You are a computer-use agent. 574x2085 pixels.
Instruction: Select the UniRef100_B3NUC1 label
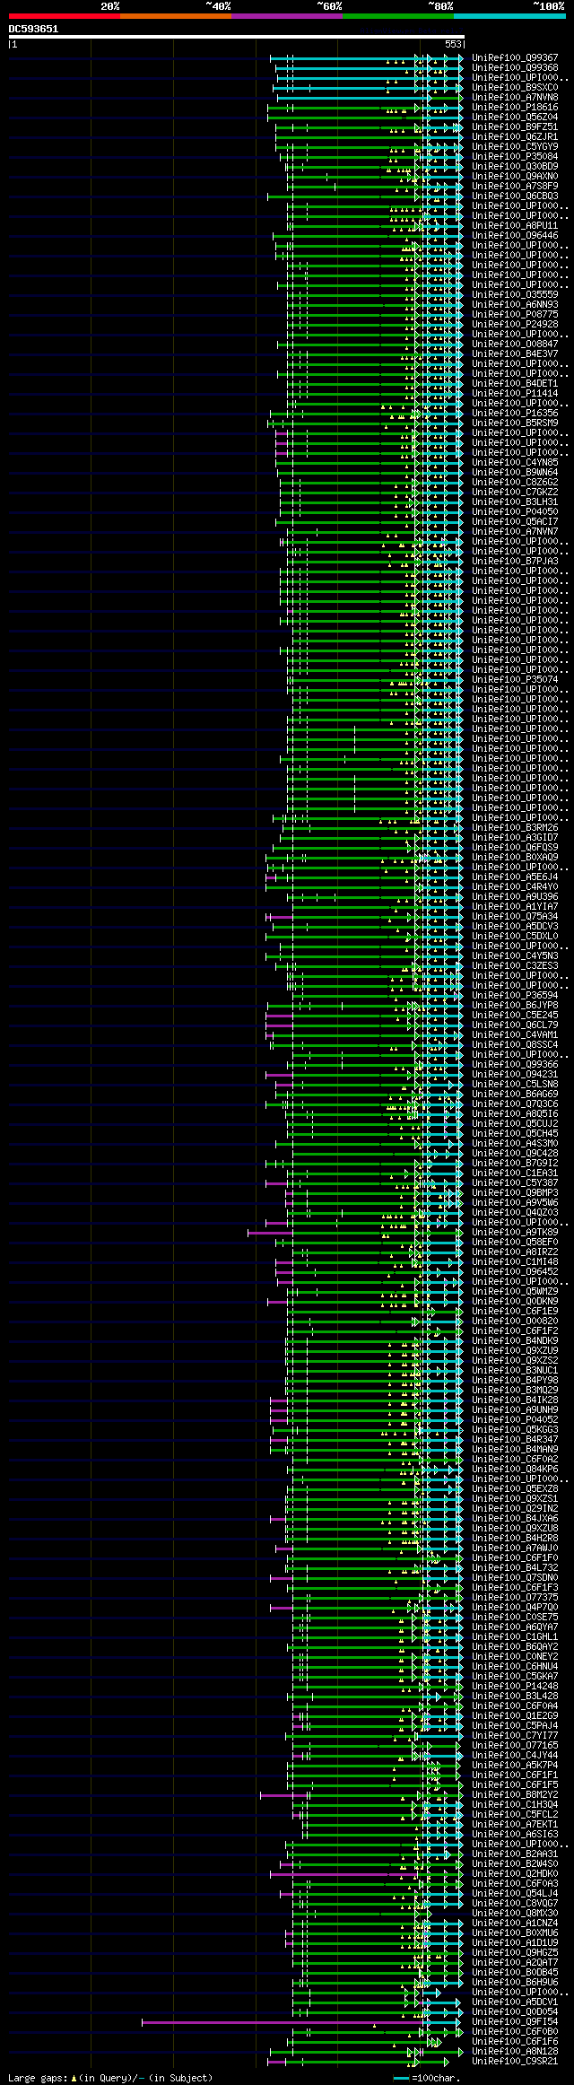[x=515, y=1371]
